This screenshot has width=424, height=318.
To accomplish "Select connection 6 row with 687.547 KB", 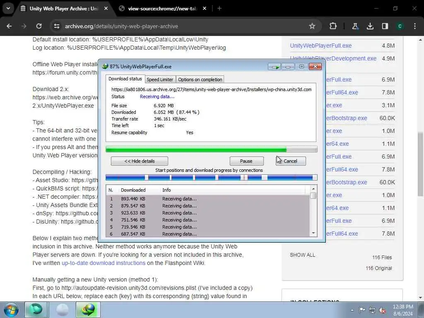I will point(208,234).
